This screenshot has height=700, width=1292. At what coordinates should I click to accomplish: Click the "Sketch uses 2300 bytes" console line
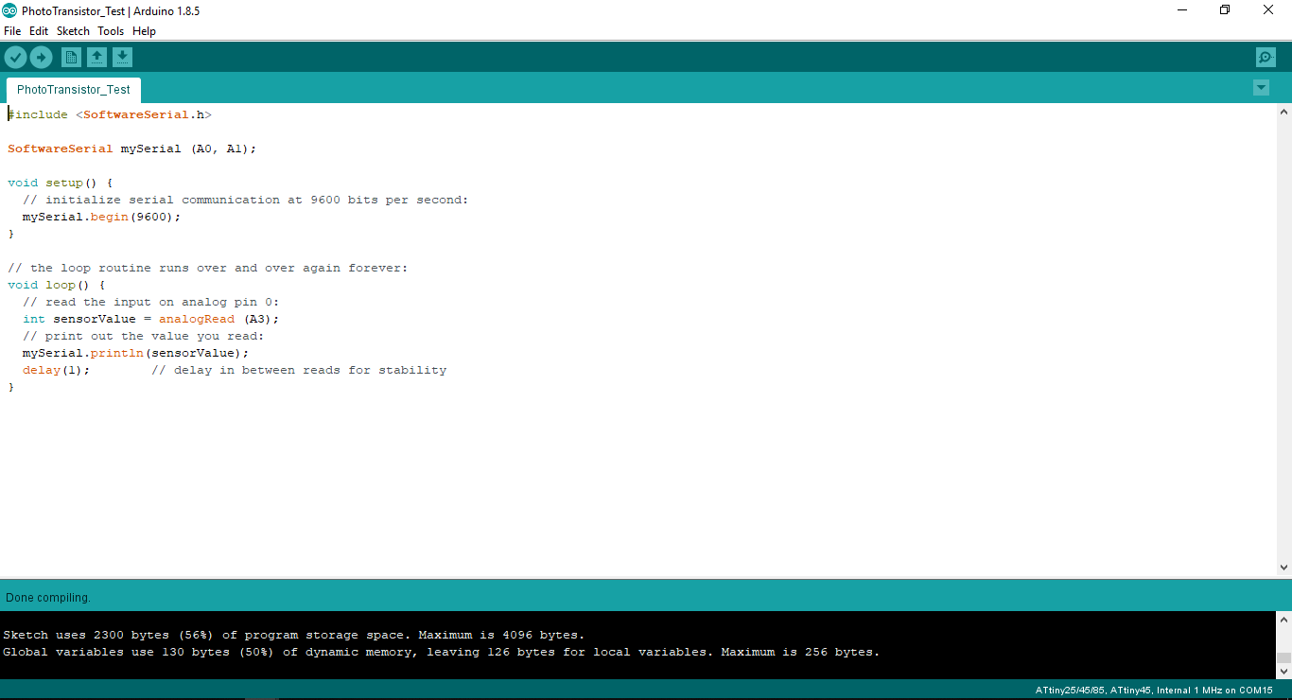294,635
